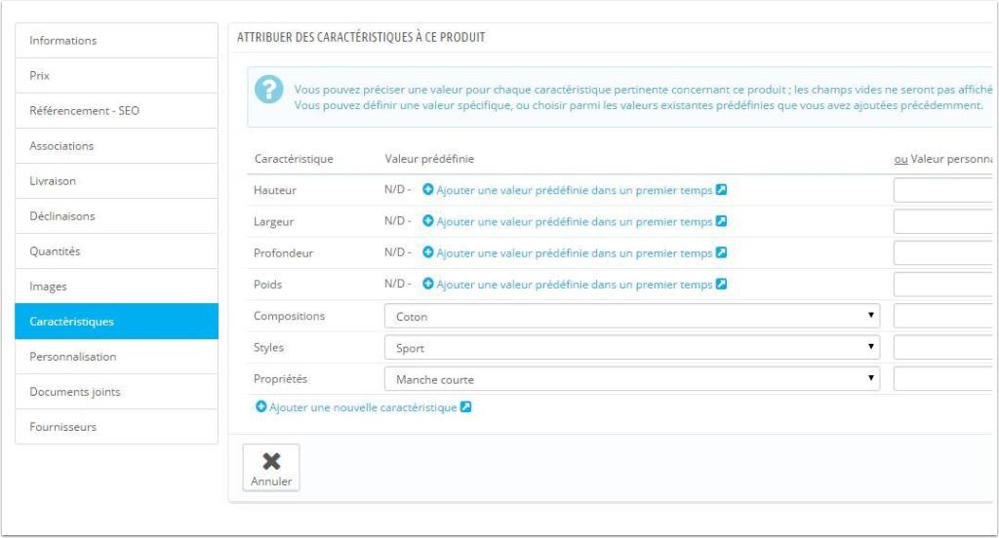Switch to the Prix tab
999x538 pixels.
coord(117,76)
